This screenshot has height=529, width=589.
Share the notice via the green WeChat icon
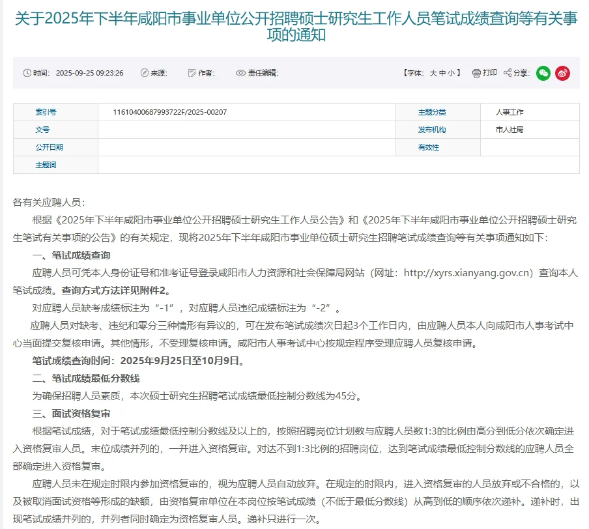pyautogui.click(x=542, y=73)
